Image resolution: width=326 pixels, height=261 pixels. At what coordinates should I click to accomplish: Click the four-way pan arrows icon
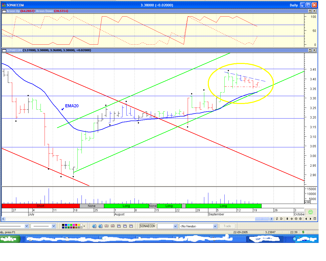point(292,219)
